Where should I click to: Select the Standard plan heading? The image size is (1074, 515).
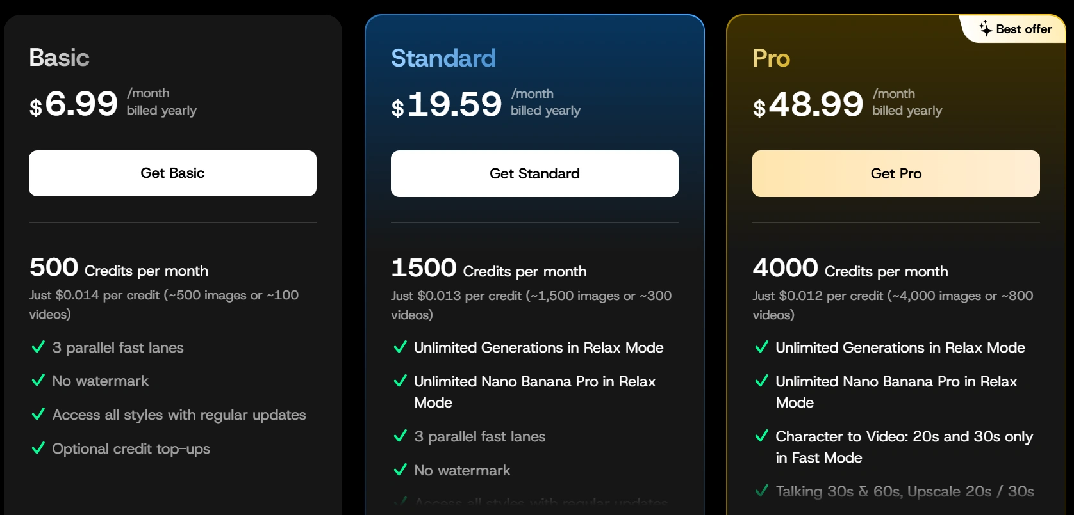tap(443, 58)
